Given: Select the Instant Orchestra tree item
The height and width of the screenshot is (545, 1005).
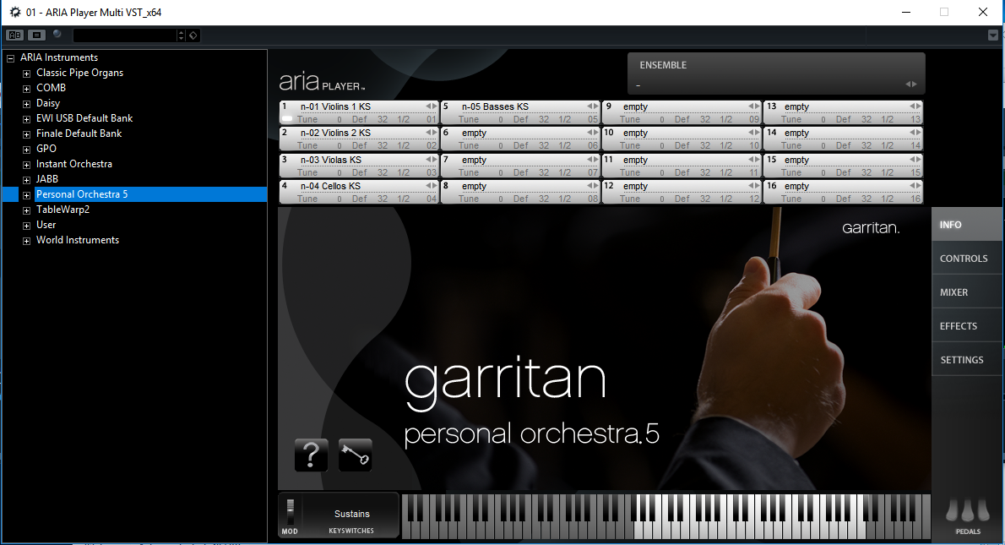Looking at the screenshot, I should [x=73, y=164].
